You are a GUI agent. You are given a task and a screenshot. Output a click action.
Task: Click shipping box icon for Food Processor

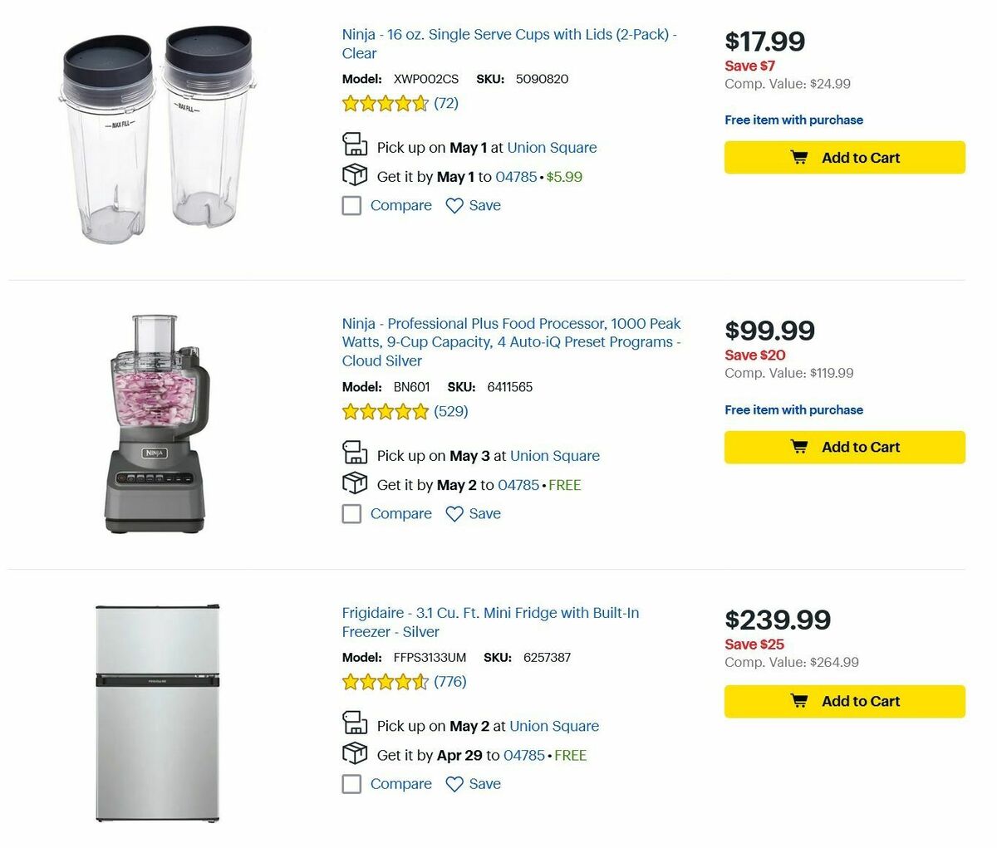tap(355, 483)
